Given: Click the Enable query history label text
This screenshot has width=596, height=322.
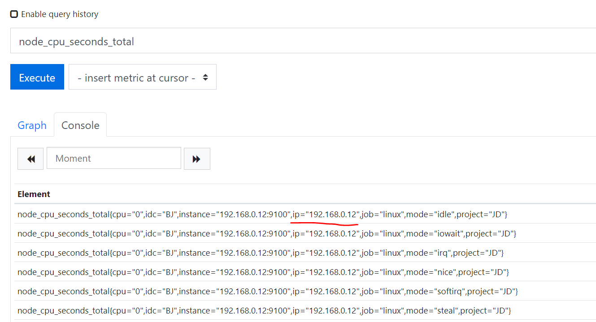Looking at the screenshot, I should pos(60,14).
